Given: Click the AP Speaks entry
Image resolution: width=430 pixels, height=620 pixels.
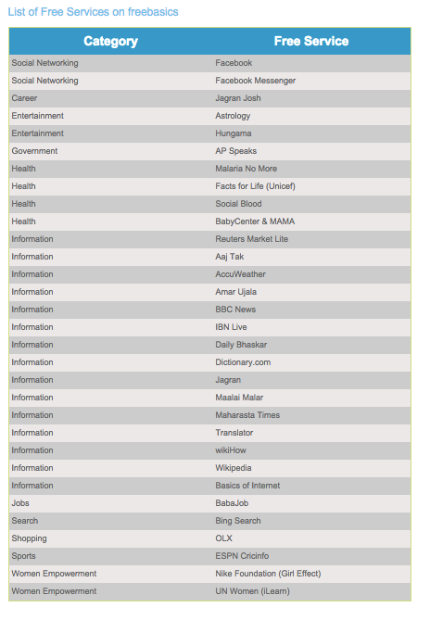Looking at the screenshot, I should click(x=236, y=151).
